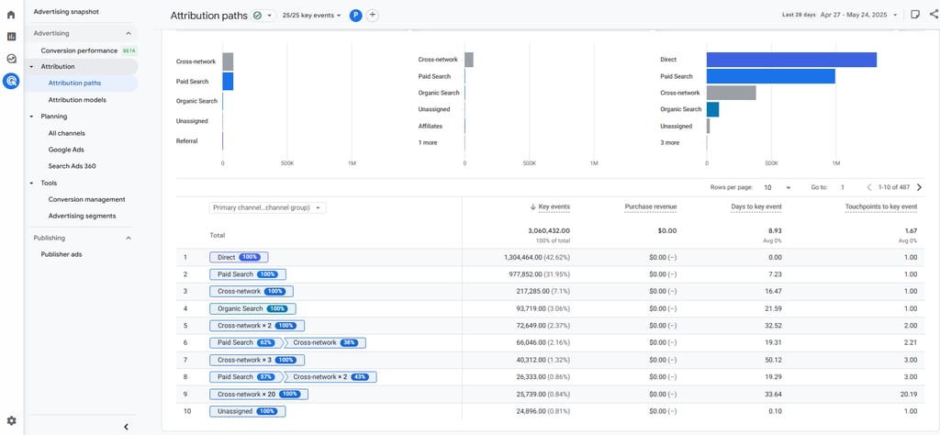
Task: Click the Advertising icon in left rail
Action: (11, 81)
